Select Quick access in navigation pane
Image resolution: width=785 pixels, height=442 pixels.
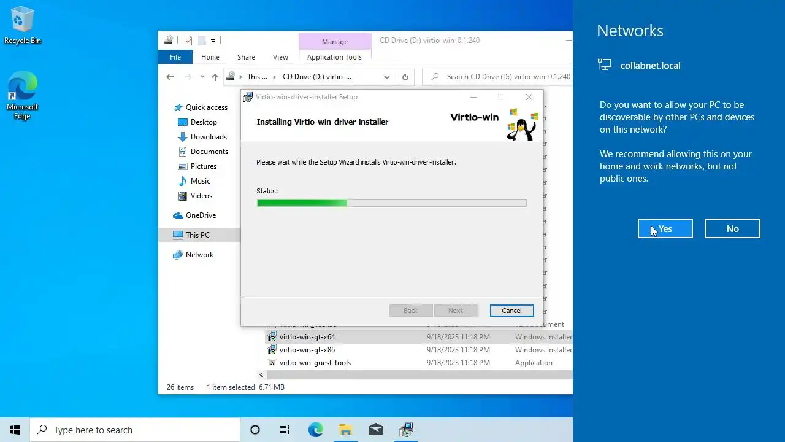pos(207,107)
